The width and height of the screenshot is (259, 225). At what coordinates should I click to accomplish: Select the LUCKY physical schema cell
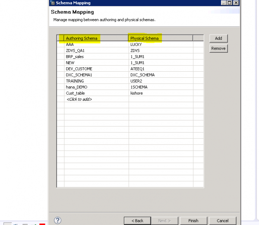[x=161, y=44]
